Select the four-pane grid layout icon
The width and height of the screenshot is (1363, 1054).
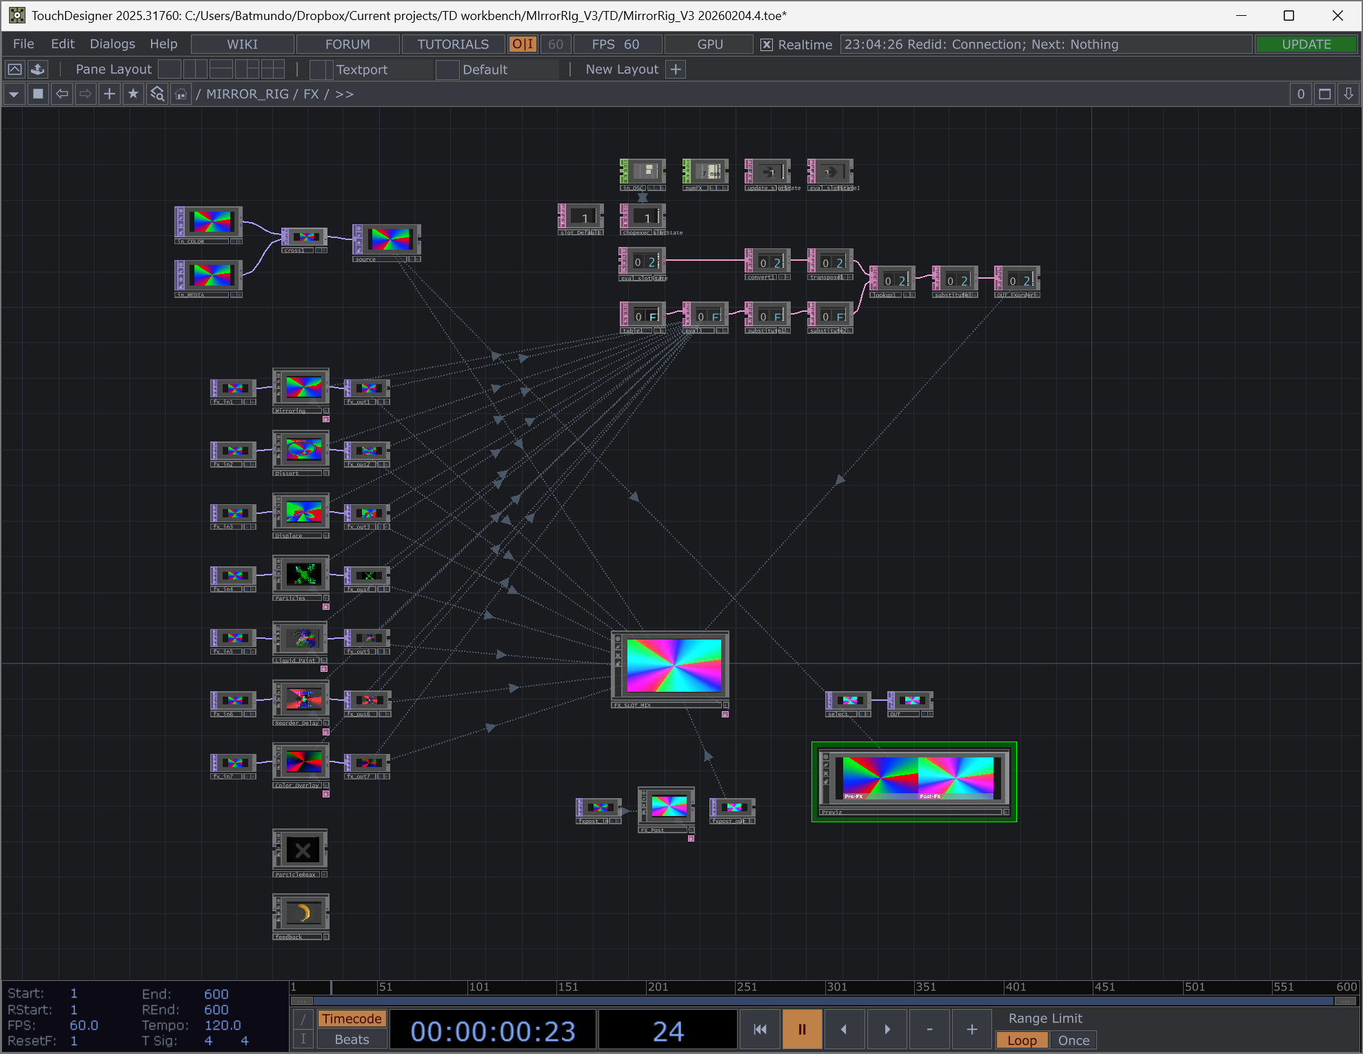272,69
